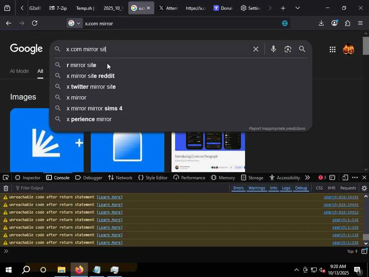Screen dimensions: 369x277
Task: Open Firefox View icon in the tab bar
Action: tap(7, 8)
